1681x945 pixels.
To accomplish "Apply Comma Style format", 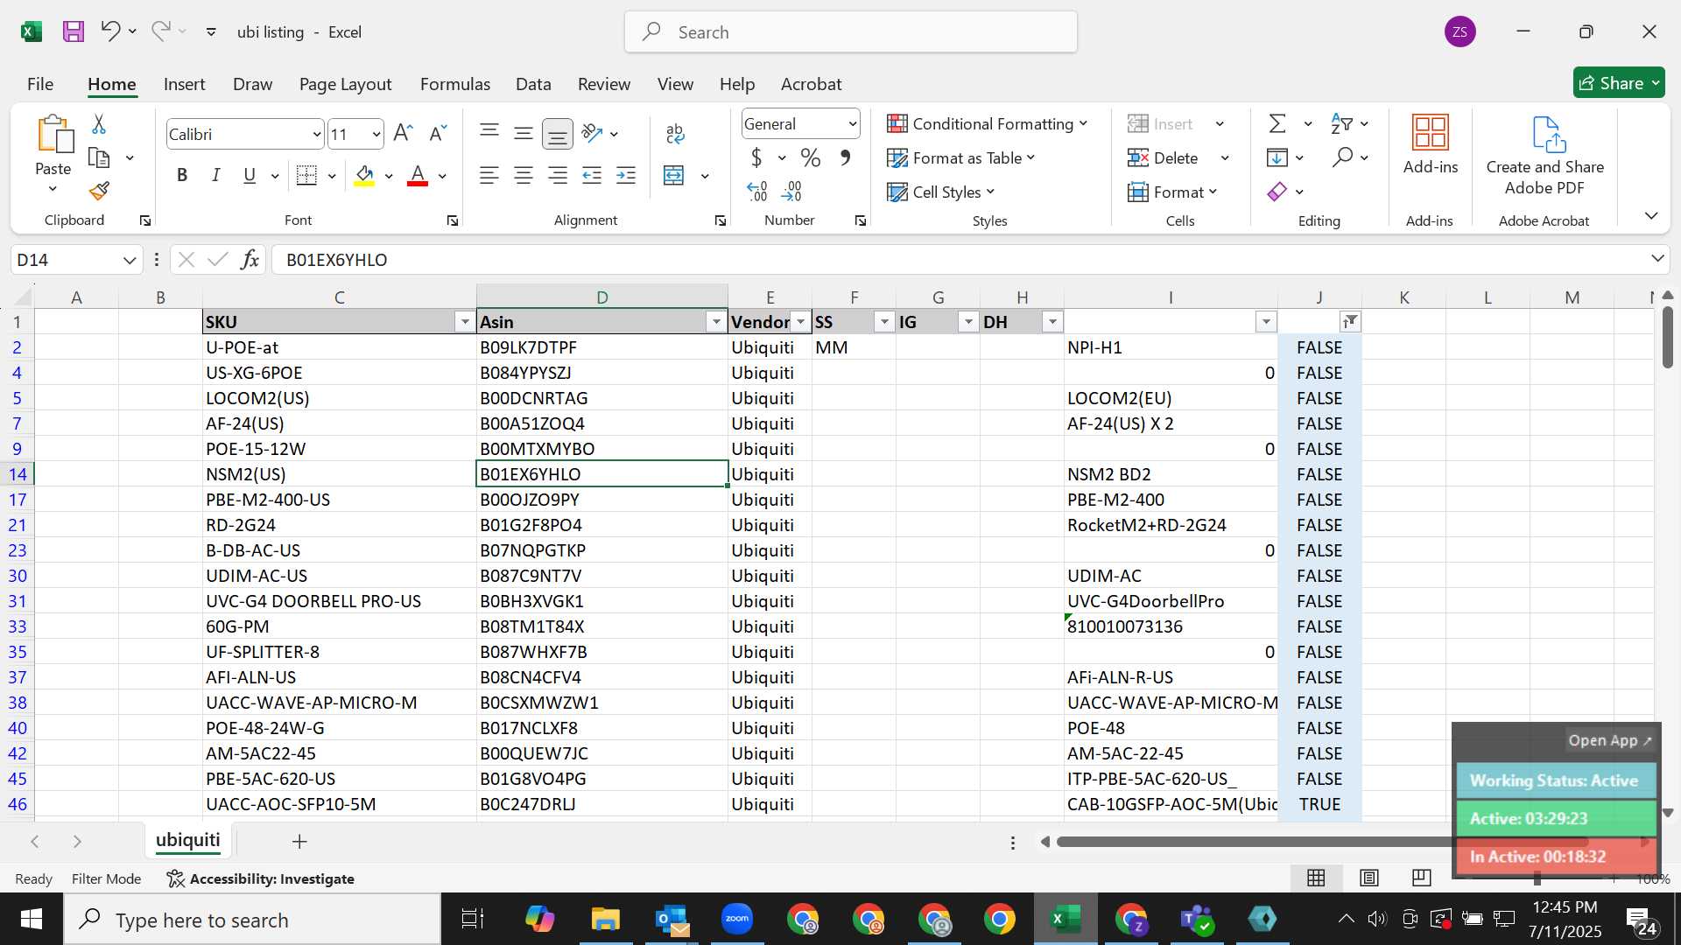I will pyautogui.click(x=845, y=158).
